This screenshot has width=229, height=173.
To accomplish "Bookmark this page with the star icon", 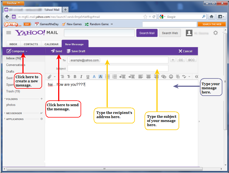I will click(x=145, y=17).
